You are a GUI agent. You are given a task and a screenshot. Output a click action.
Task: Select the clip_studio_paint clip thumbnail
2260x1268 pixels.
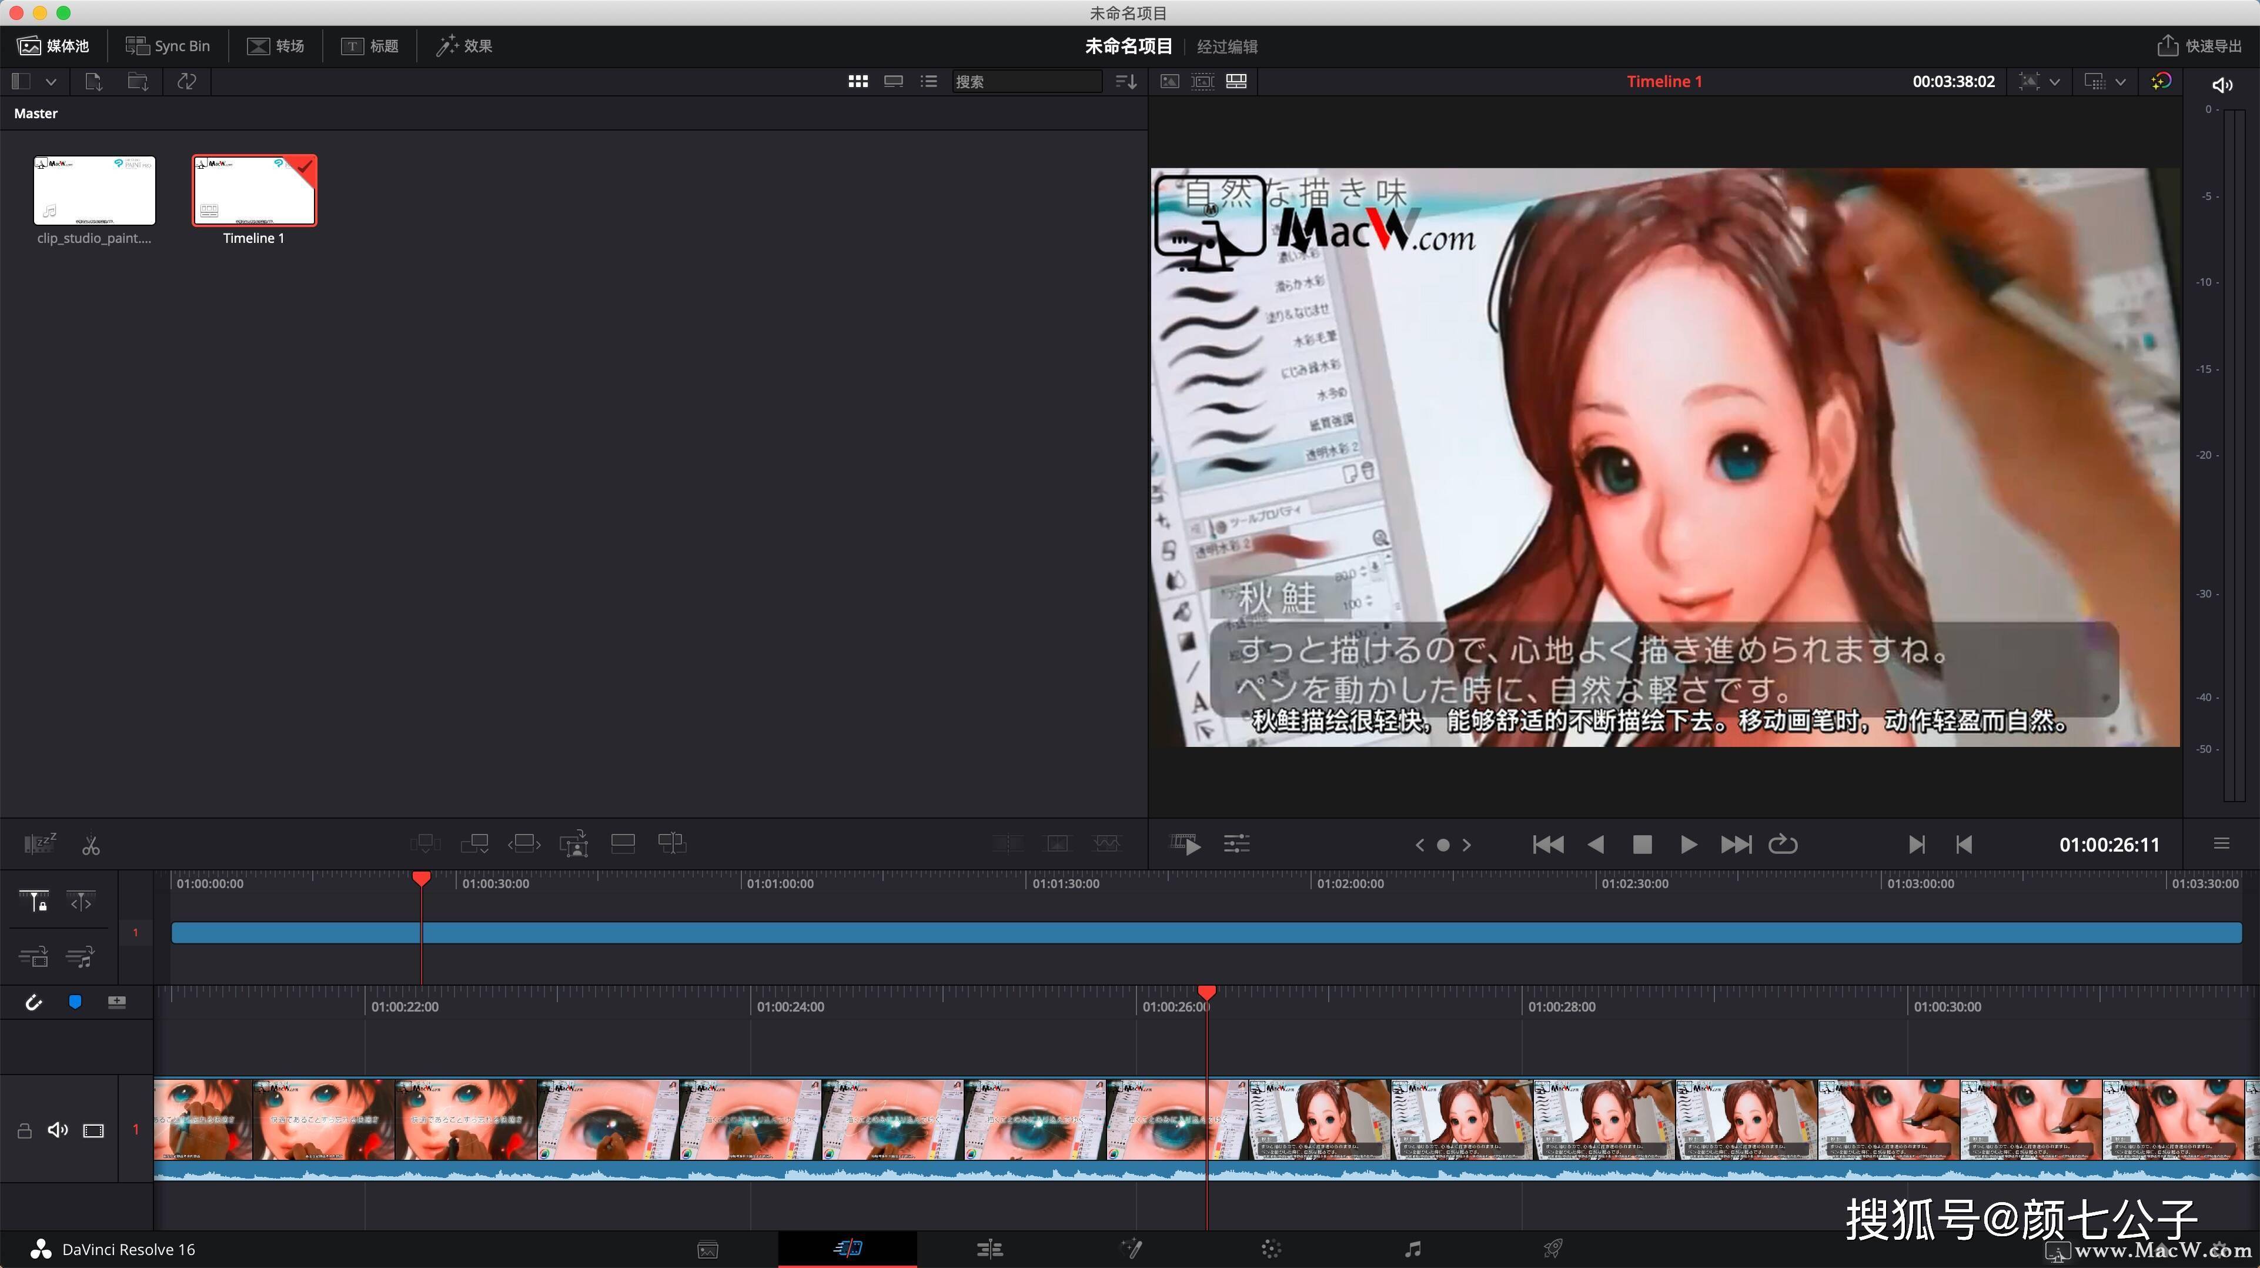95,191
